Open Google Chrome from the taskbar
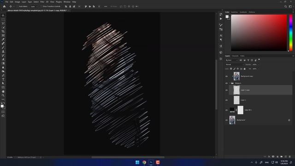 144,162
